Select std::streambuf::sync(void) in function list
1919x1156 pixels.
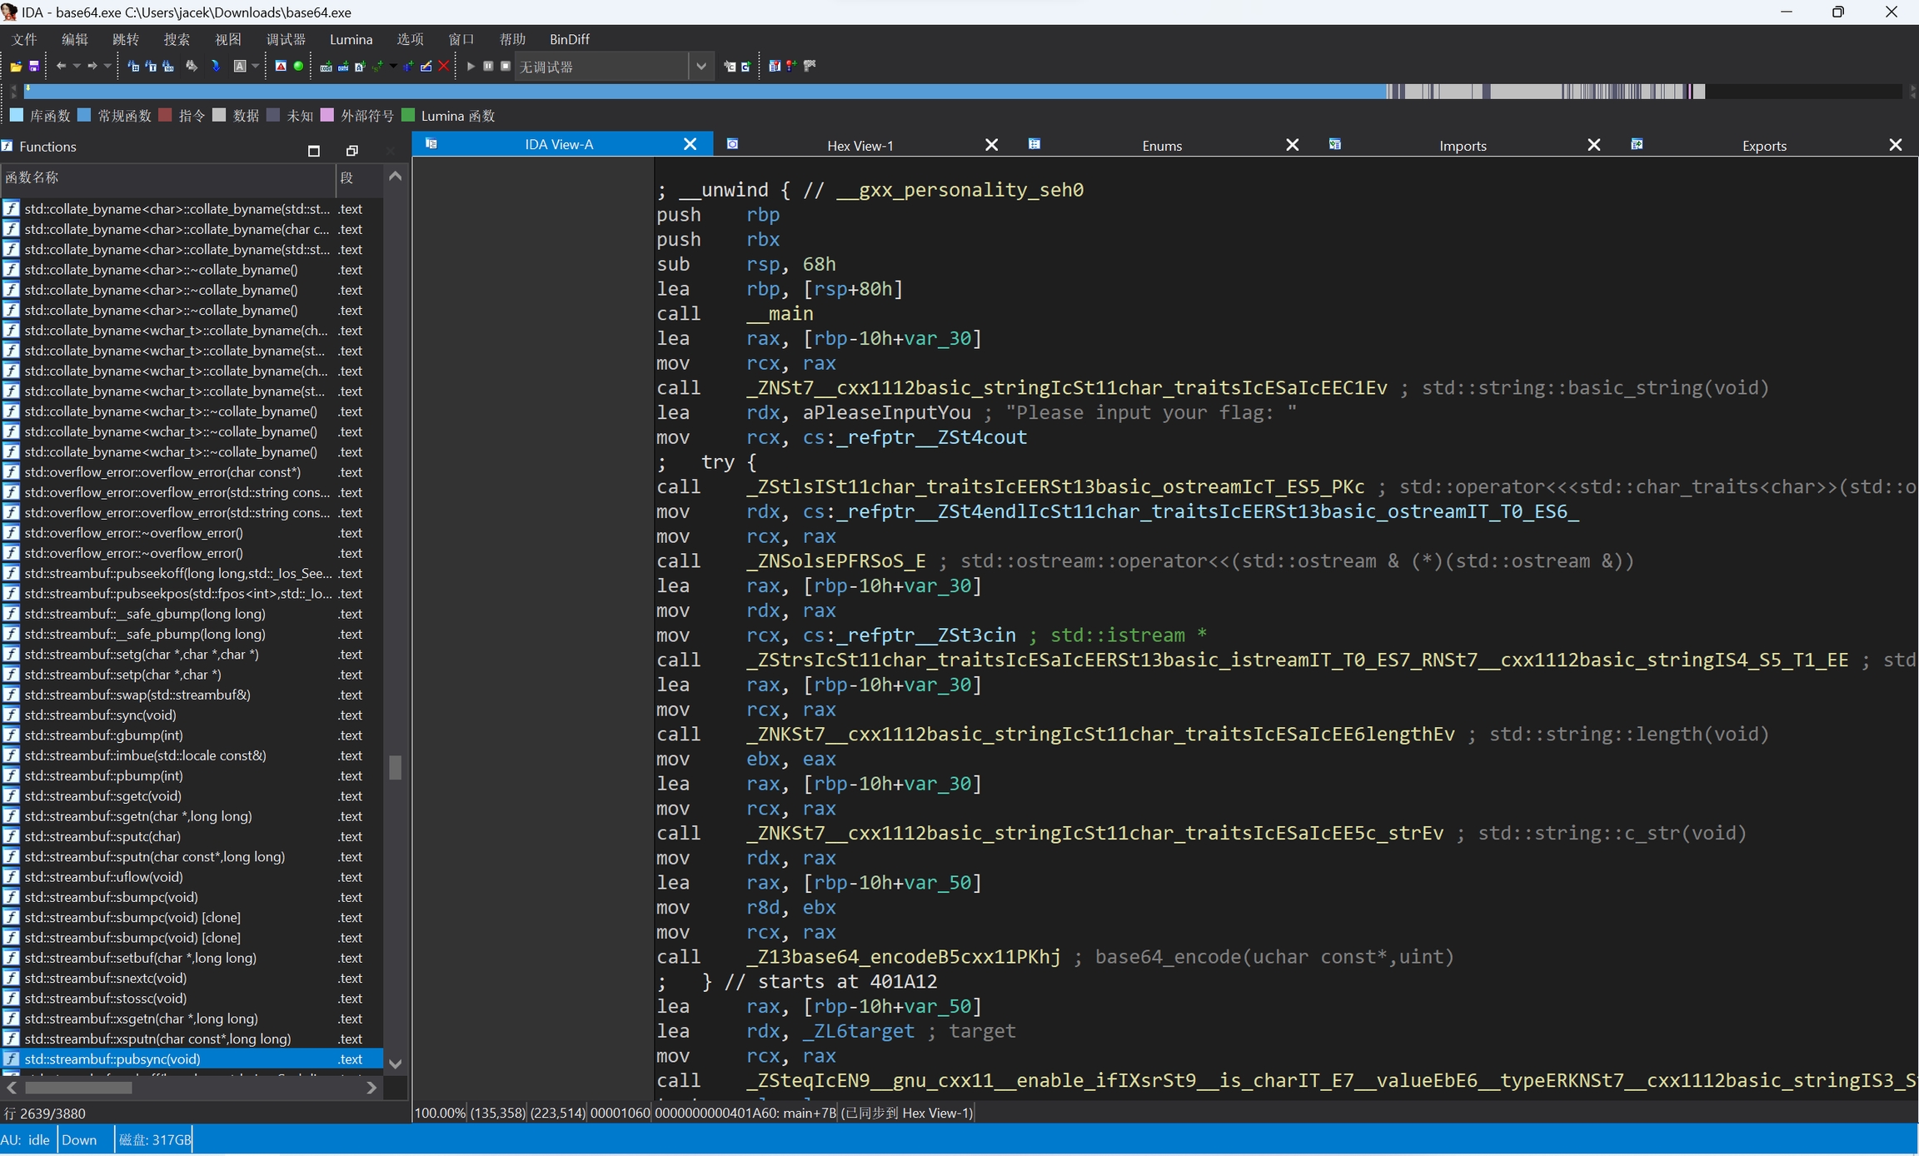(x=100, y=715)
